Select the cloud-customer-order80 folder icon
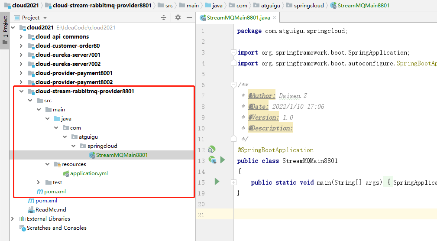 click(31, 46)
